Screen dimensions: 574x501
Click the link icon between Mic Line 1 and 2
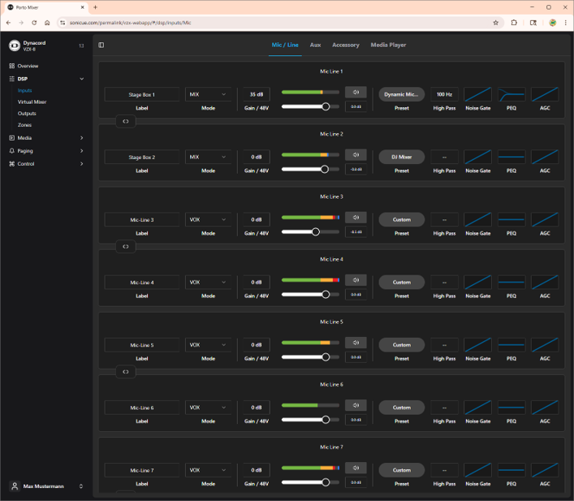pos(125,121)
